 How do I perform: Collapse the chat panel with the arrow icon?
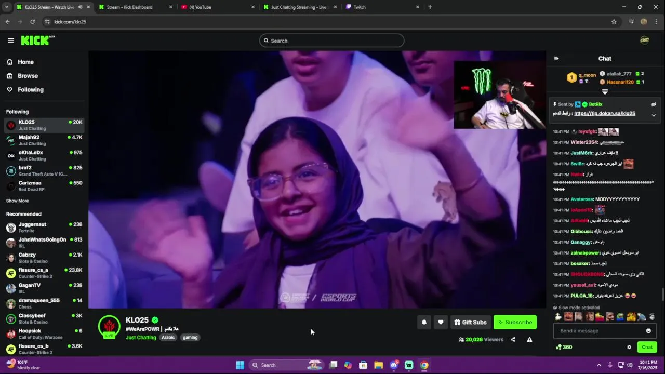(556, 59)
